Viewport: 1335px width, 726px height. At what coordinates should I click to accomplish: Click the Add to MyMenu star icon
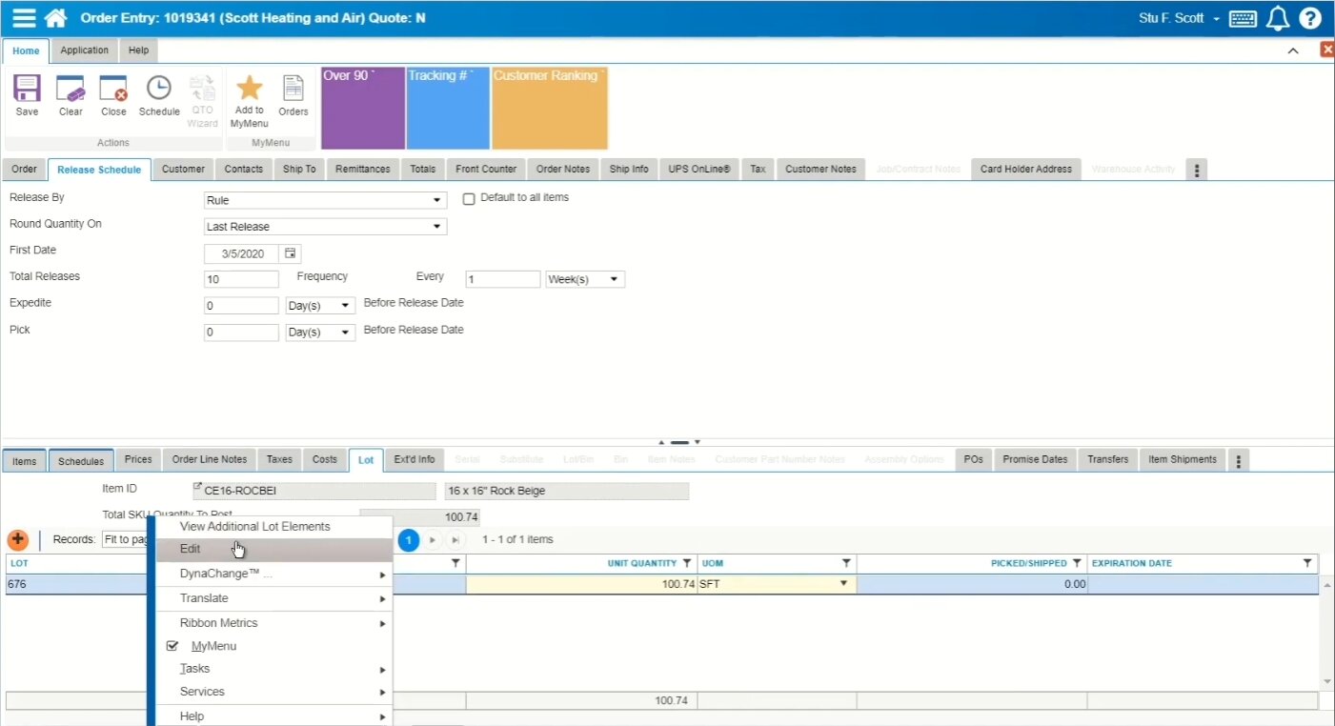pos(249,89)
